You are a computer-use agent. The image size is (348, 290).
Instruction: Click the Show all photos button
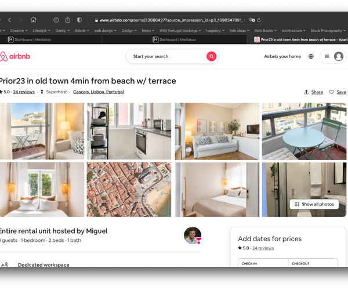point(314,204)
